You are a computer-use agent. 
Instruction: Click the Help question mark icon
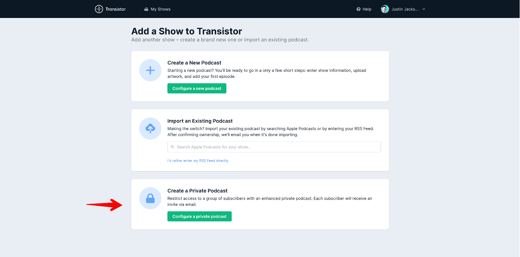coord(358,9)
